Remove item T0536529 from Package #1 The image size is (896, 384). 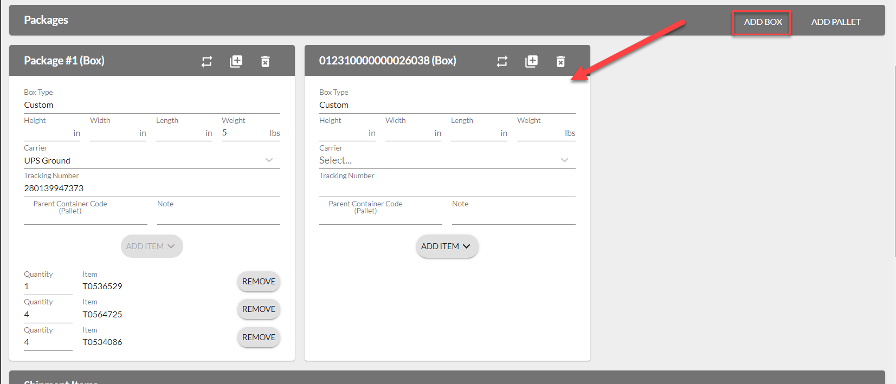tap(259, 282)
